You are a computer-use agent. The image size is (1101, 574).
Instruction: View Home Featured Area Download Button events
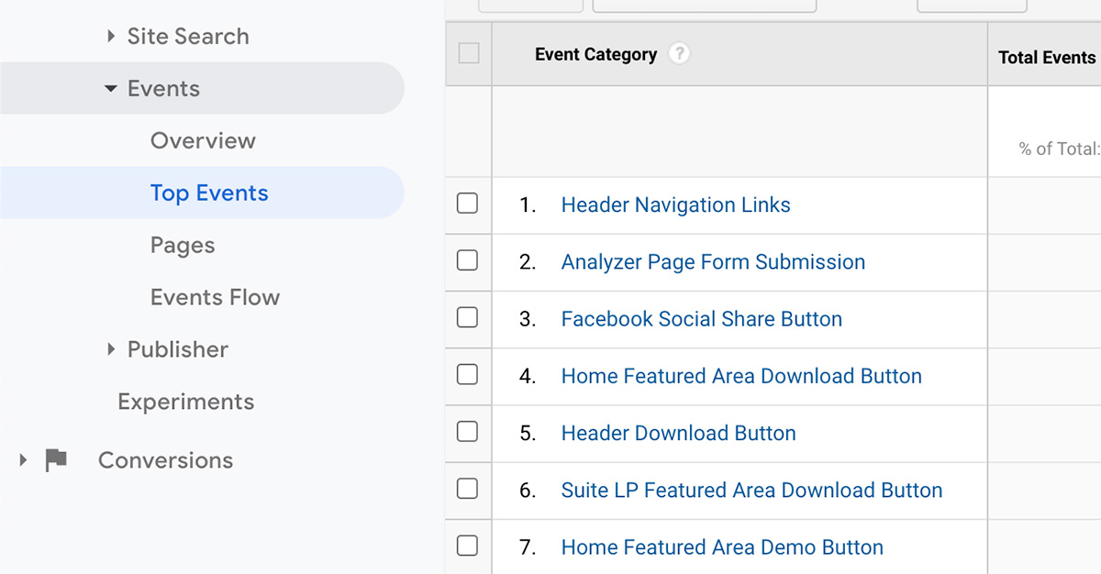pos(741,376)
